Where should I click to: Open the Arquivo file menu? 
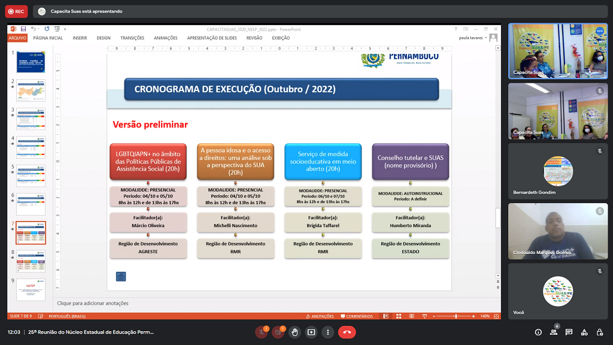pyautogui.click(x=17, y=38)
